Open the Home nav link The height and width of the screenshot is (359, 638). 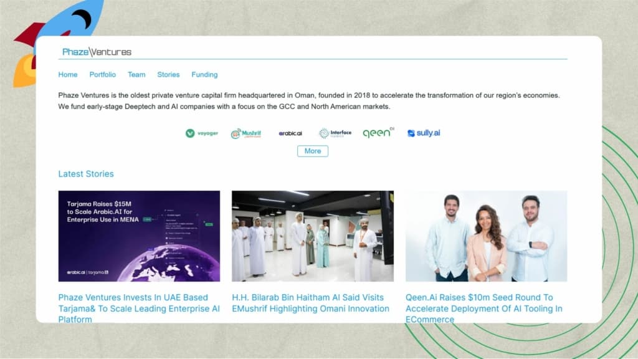pyautogui.click(x=67, y=75)
